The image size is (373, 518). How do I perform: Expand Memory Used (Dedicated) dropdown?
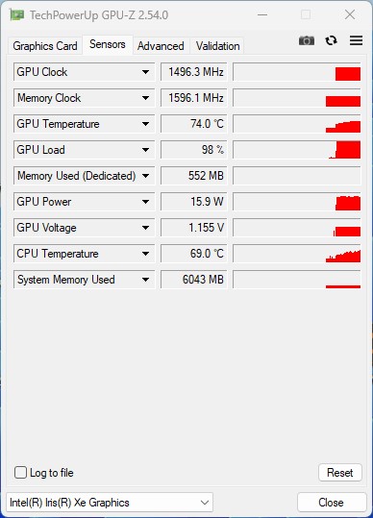point(145,176)
